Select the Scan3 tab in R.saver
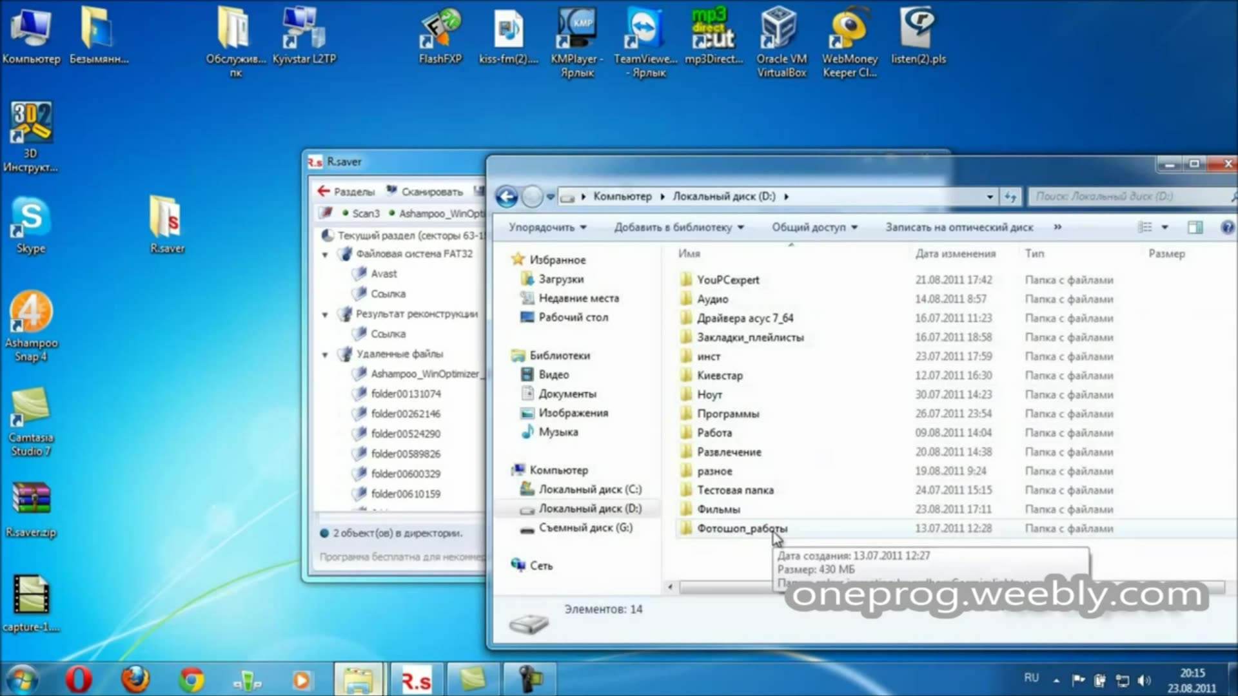1238x696 pixels. point(360,213)
